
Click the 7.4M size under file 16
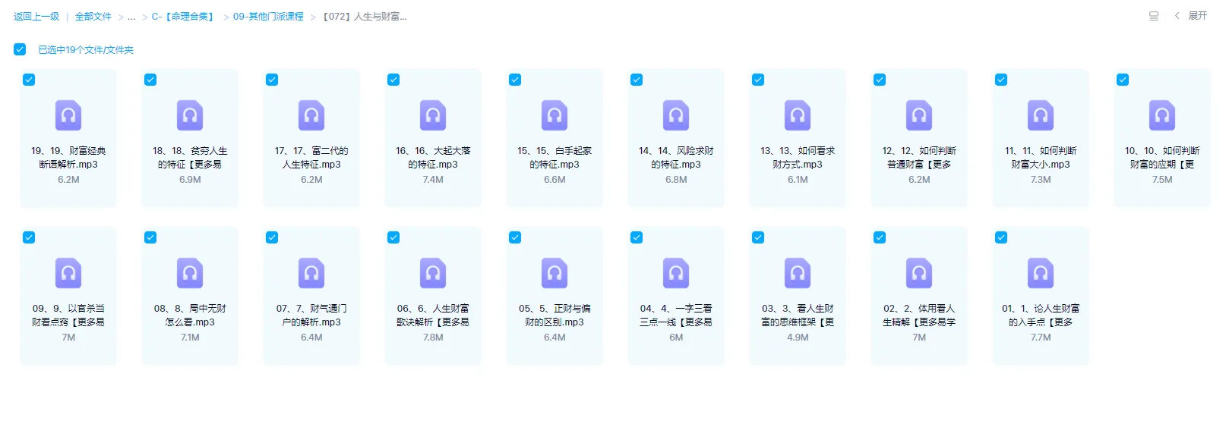tap(433, 180)
